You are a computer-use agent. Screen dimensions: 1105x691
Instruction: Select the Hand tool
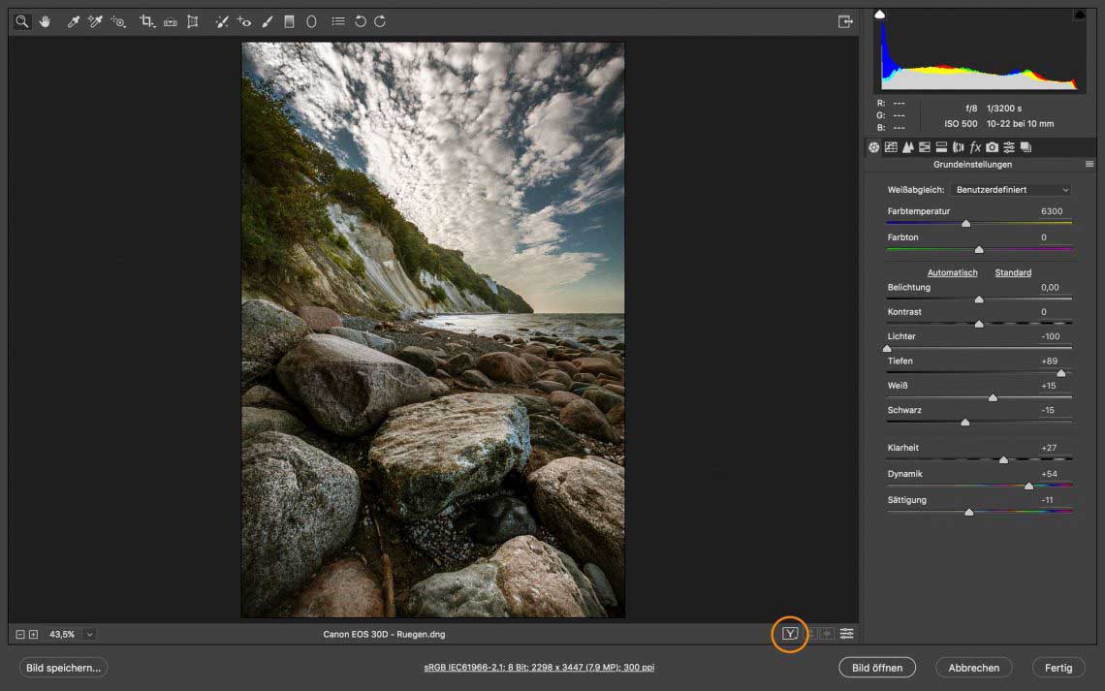(45, 21)
